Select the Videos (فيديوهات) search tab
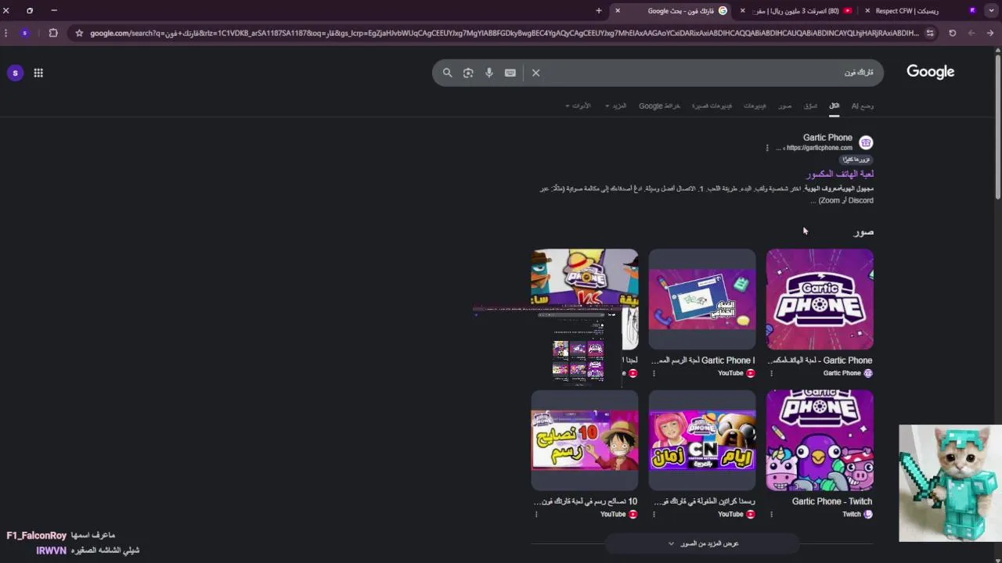Screen dimensions: 1002x563 755,106
